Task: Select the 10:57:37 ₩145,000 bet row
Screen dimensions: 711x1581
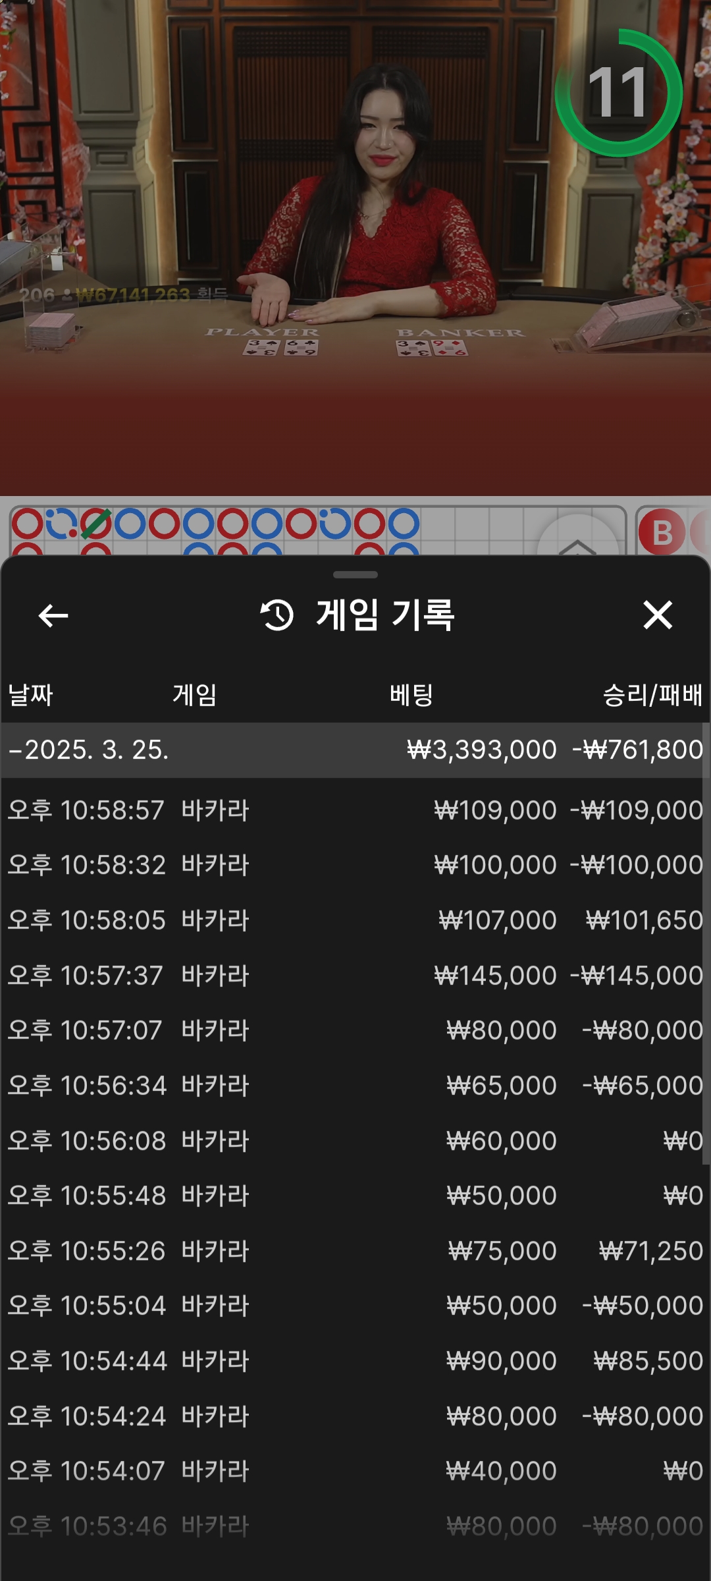Action: click(355, 976)
